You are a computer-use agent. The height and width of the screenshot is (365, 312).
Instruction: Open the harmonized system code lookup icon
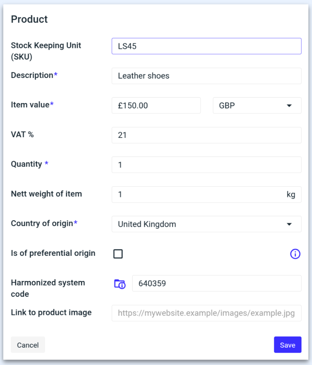pos(119,284)
